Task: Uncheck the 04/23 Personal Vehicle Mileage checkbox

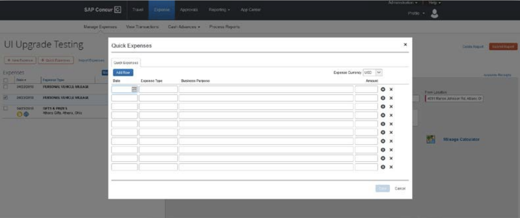Action: point(5,98)
